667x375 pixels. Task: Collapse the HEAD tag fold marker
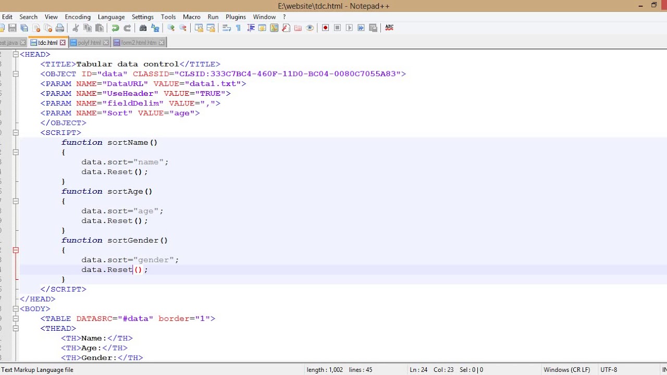(x=16, y=54)
